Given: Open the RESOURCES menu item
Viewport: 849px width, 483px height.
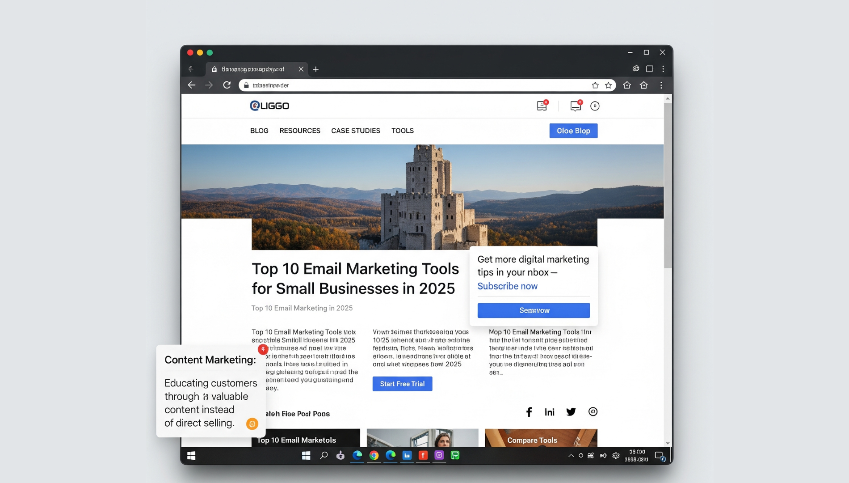Looking at the screenshot, I should [x=300, y=131].
